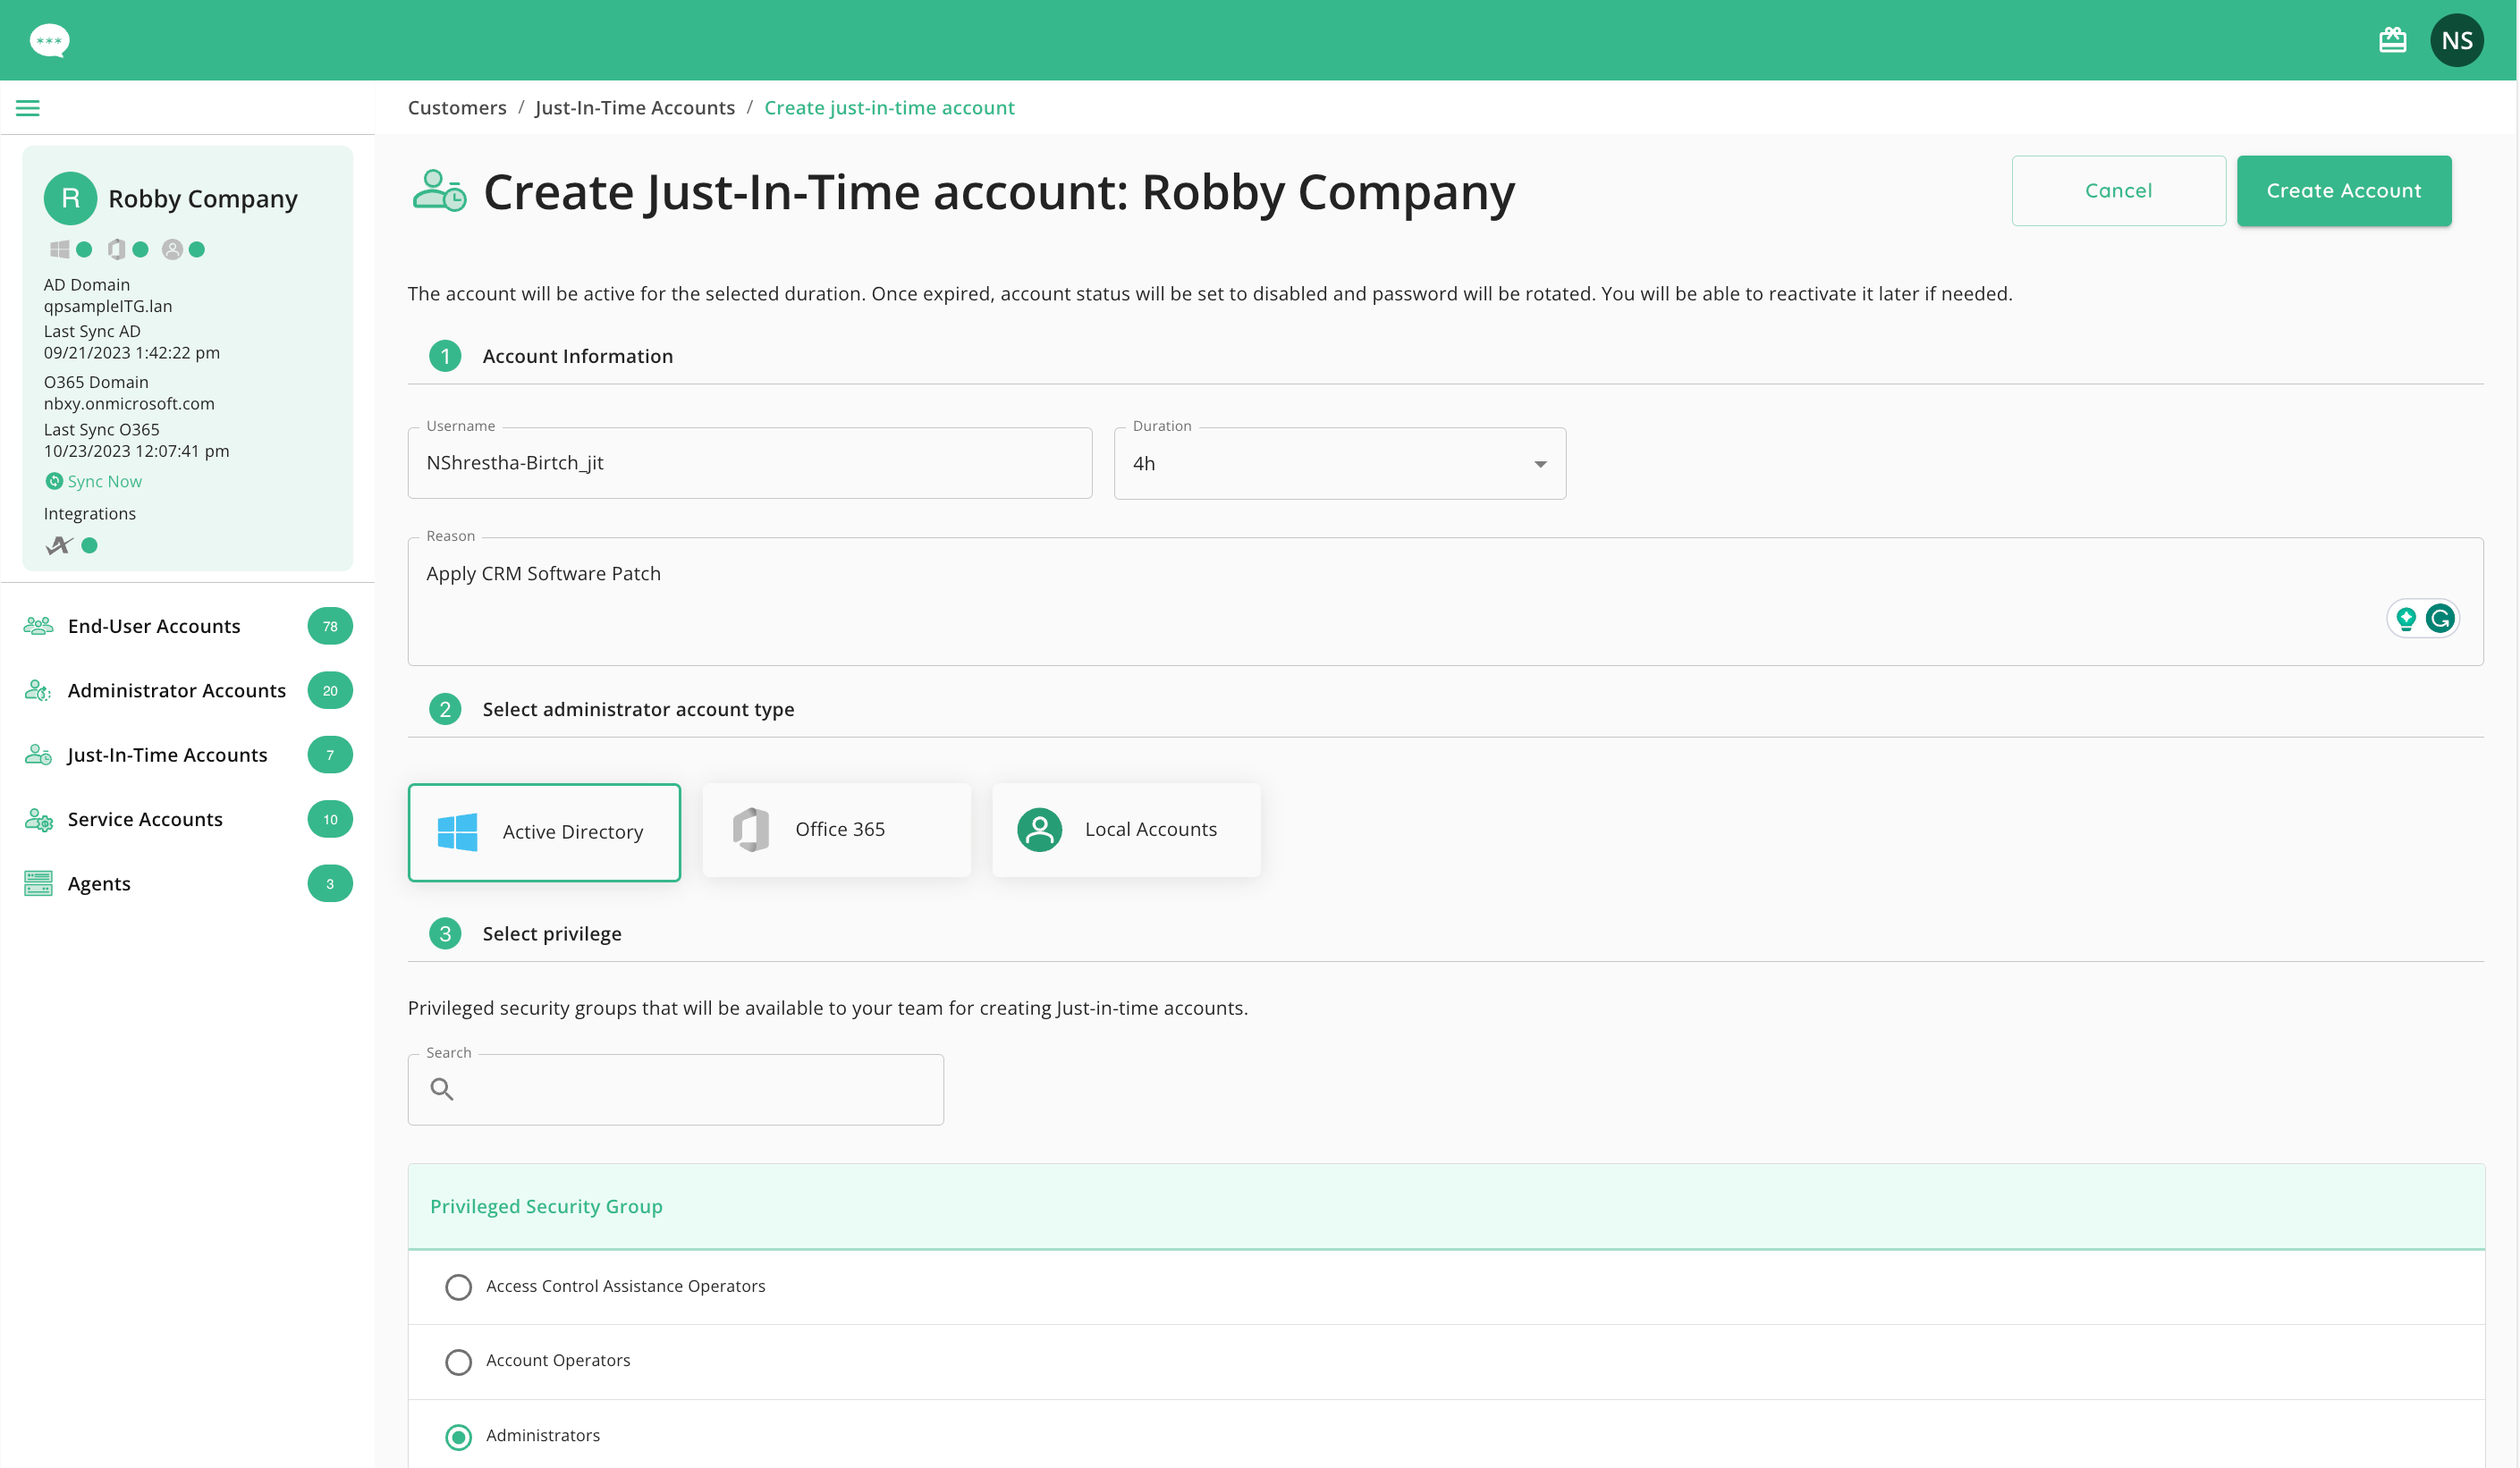Click the gift box icon in header
This screenshot has width=2520, height=1468.
tap(2392, 40)
